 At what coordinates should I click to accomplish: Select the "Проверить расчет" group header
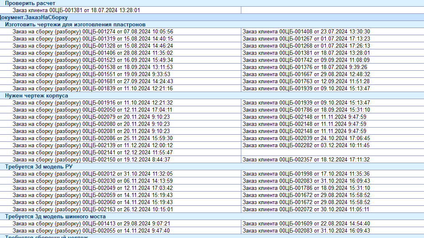[x=30, y=3]
